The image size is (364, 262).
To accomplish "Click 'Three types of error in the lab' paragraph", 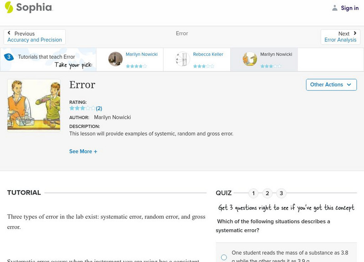I will coord(106,222).
